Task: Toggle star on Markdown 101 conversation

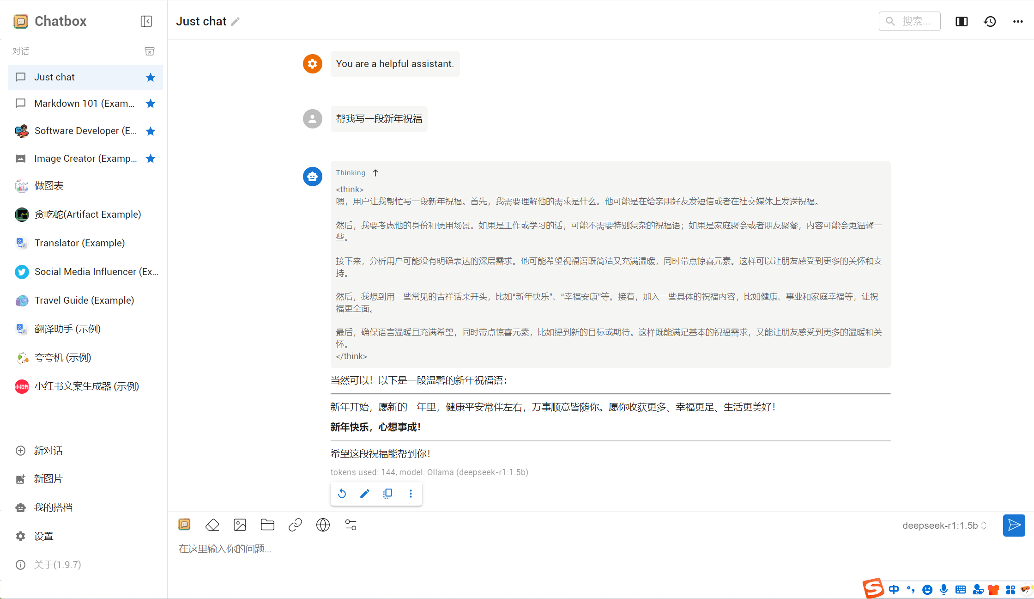Action: (x=150, y=104)
